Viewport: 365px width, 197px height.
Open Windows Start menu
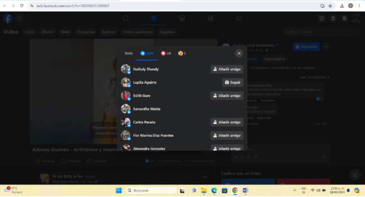point(119,191)
